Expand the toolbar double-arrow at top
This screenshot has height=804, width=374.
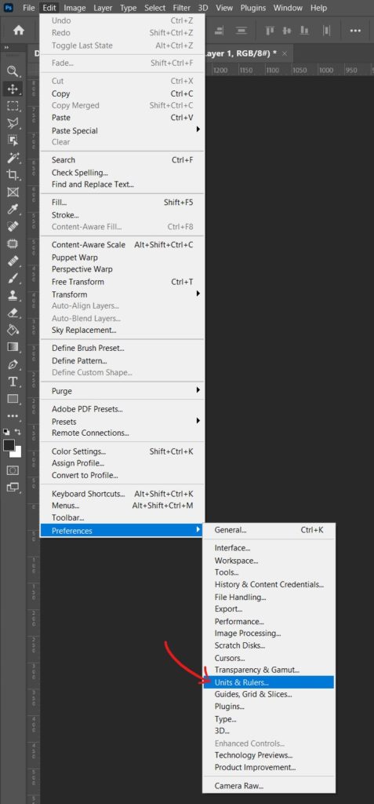click(6, 48)
